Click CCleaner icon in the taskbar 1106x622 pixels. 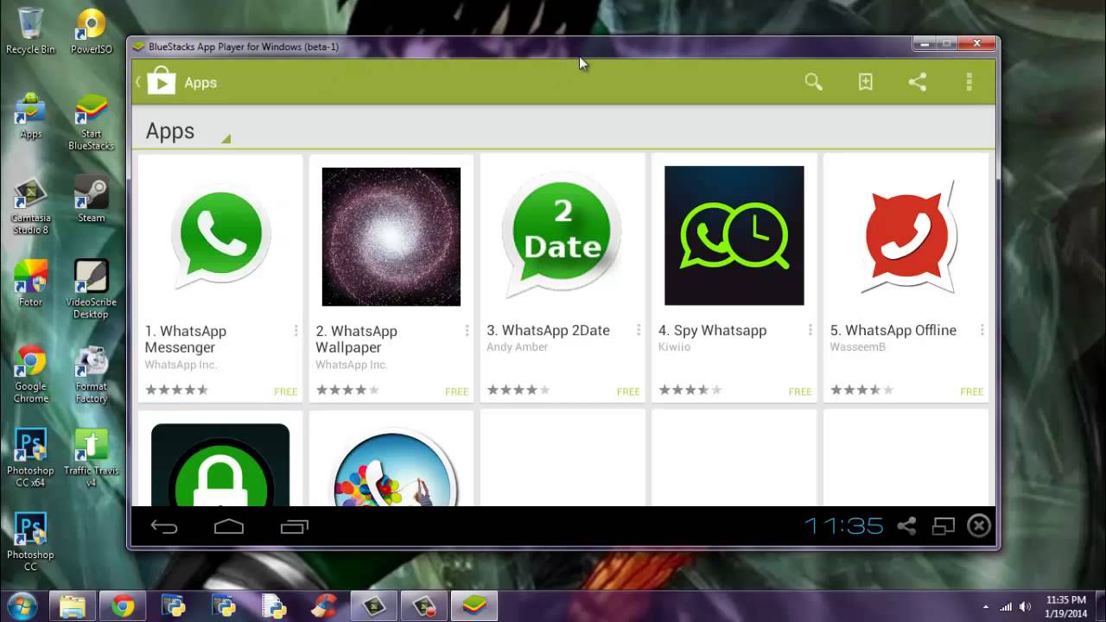point(325,606)
